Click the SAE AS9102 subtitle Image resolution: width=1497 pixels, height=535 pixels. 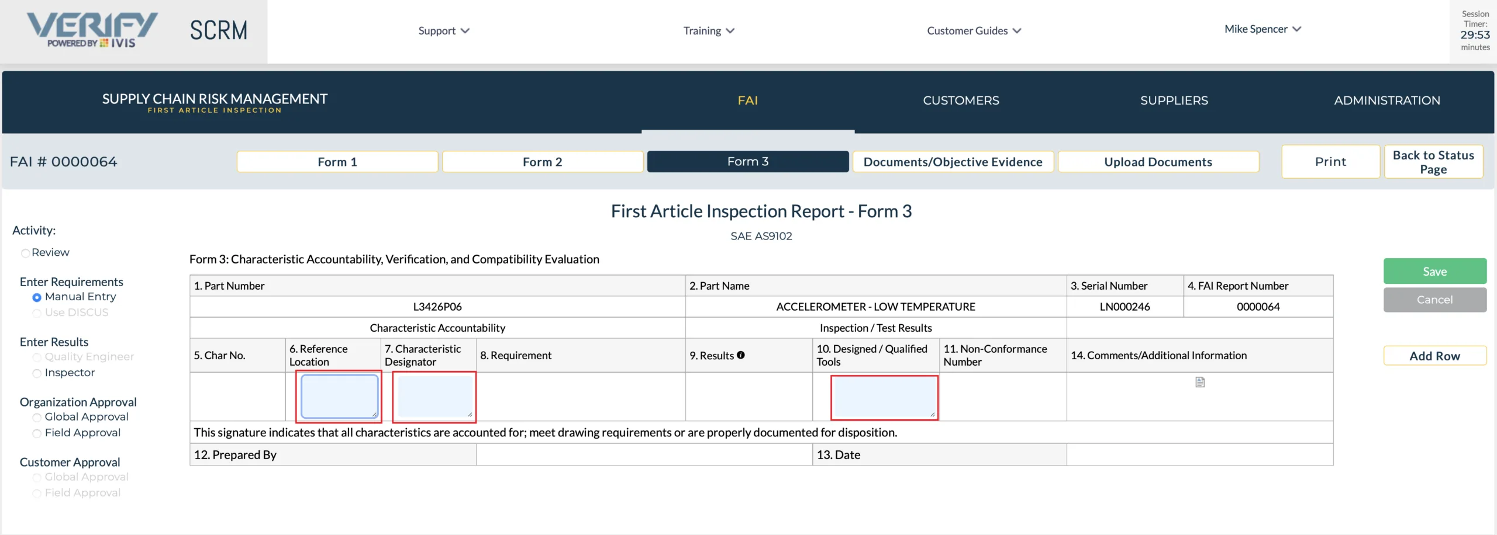(761, 236)
